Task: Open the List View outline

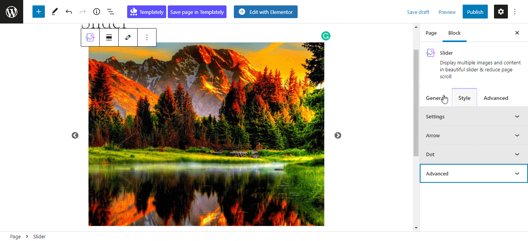Action: click(x=111, y=12)
